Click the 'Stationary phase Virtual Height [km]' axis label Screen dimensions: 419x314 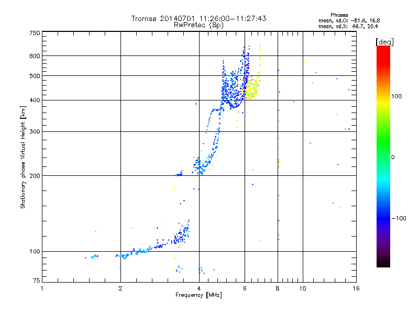[23, 157]
